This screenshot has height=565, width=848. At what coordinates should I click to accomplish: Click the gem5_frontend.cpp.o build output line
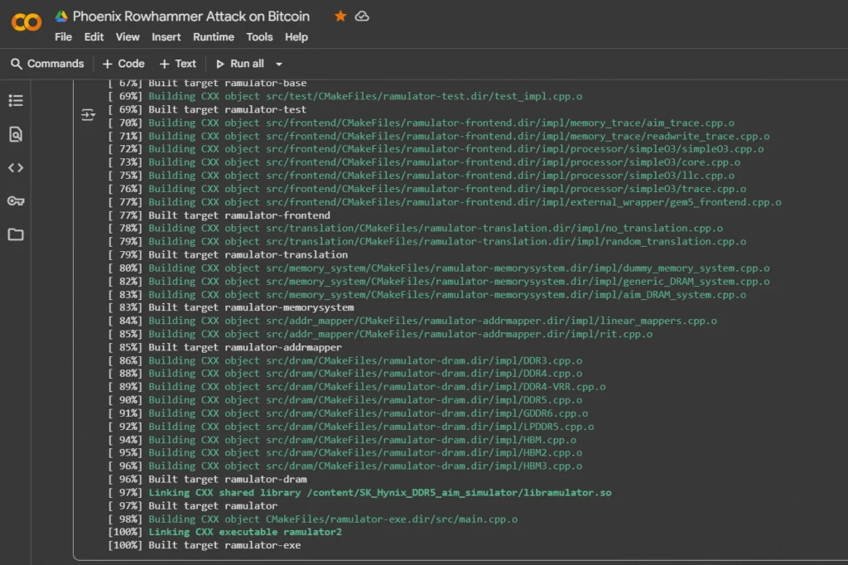444,202
